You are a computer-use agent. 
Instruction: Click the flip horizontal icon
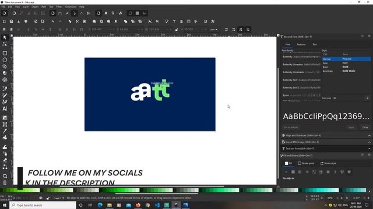(x=43, y=30)
